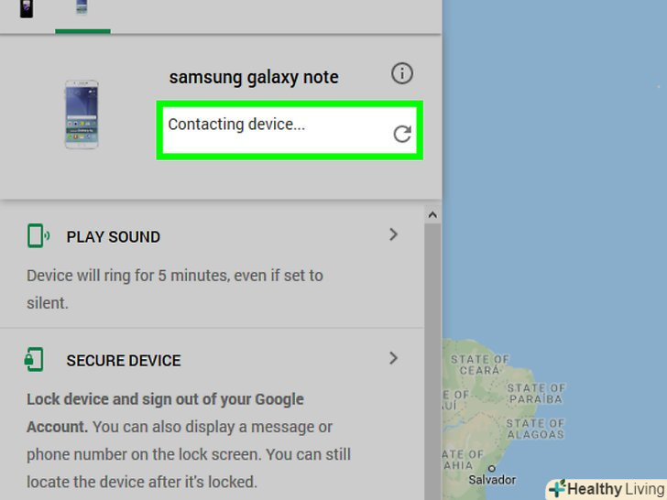
Task: Select the first black phone device tab
Action: (x=27, y=9)
